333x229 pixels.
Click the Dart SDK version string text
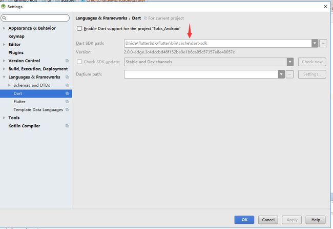point(179,52)
